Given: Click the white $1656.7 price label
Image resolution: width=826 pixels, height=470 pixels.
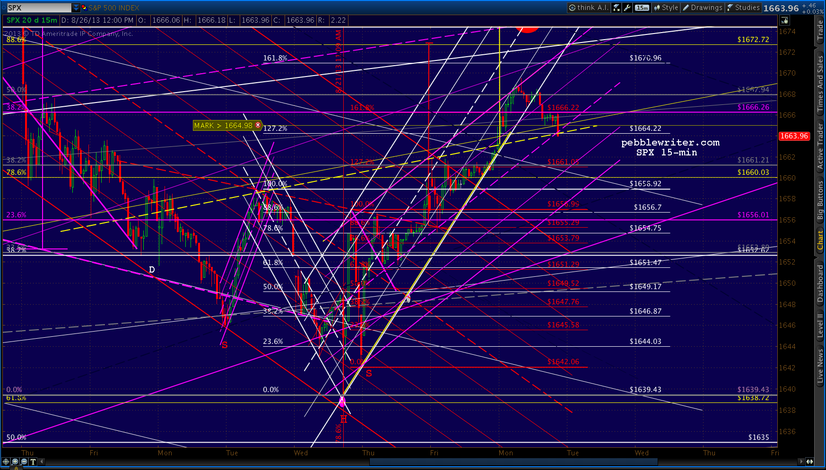Looking at the screenshot, I should click(x=648, y=207).
